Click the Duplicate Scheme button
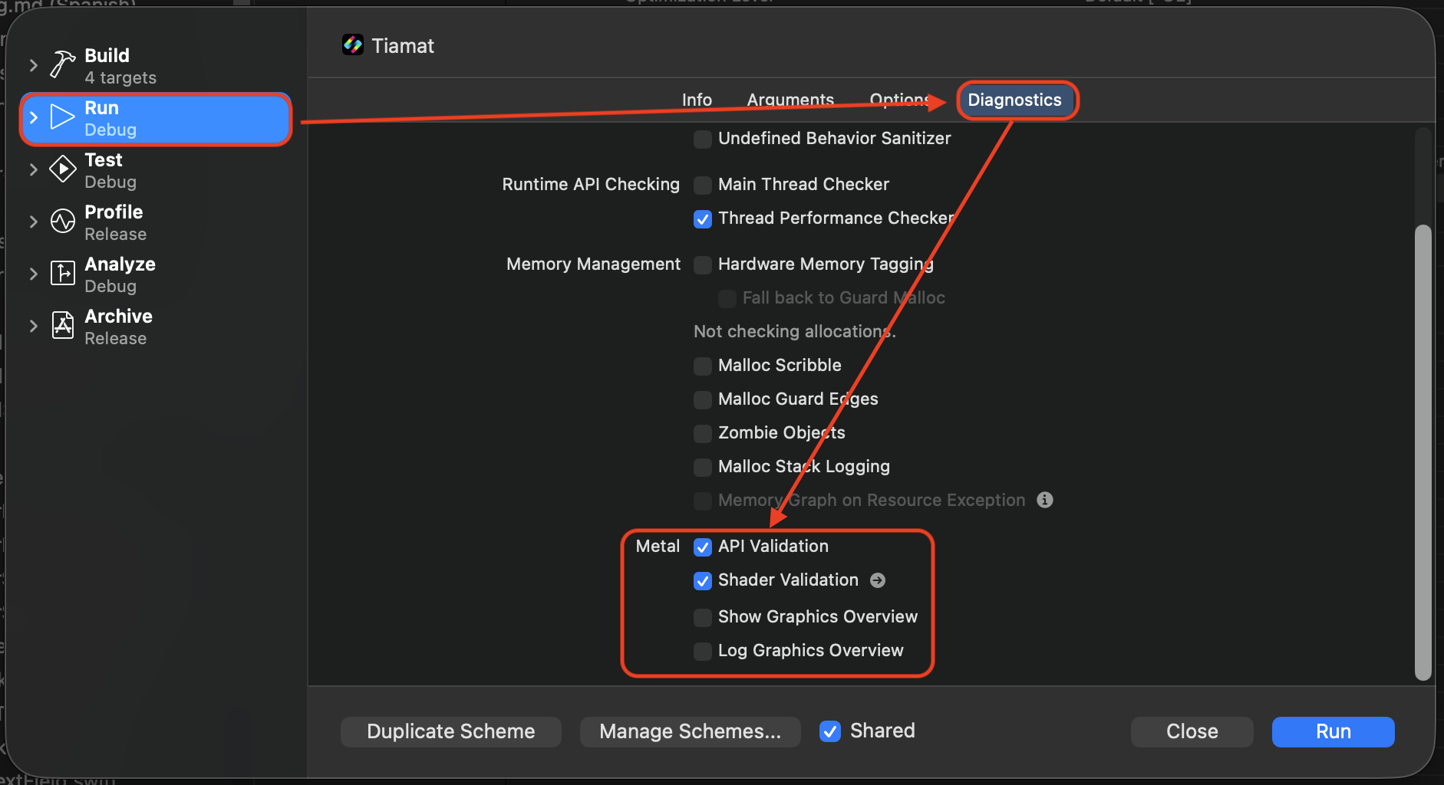 pyautogui.click(x=450, y=731)
